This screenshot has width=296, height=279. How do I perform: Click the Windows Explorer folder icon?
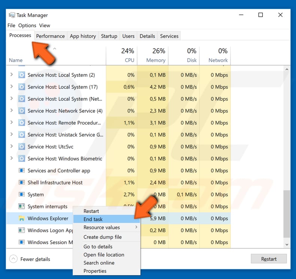[21, 218]
